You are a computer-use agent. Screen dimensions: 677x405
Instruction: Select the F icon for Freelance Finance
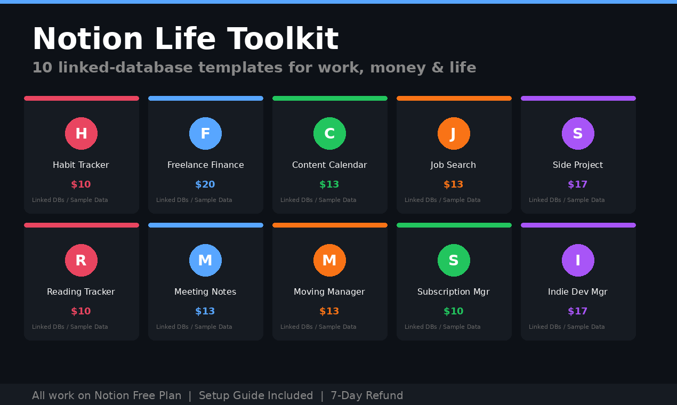(x=205, y=134)
